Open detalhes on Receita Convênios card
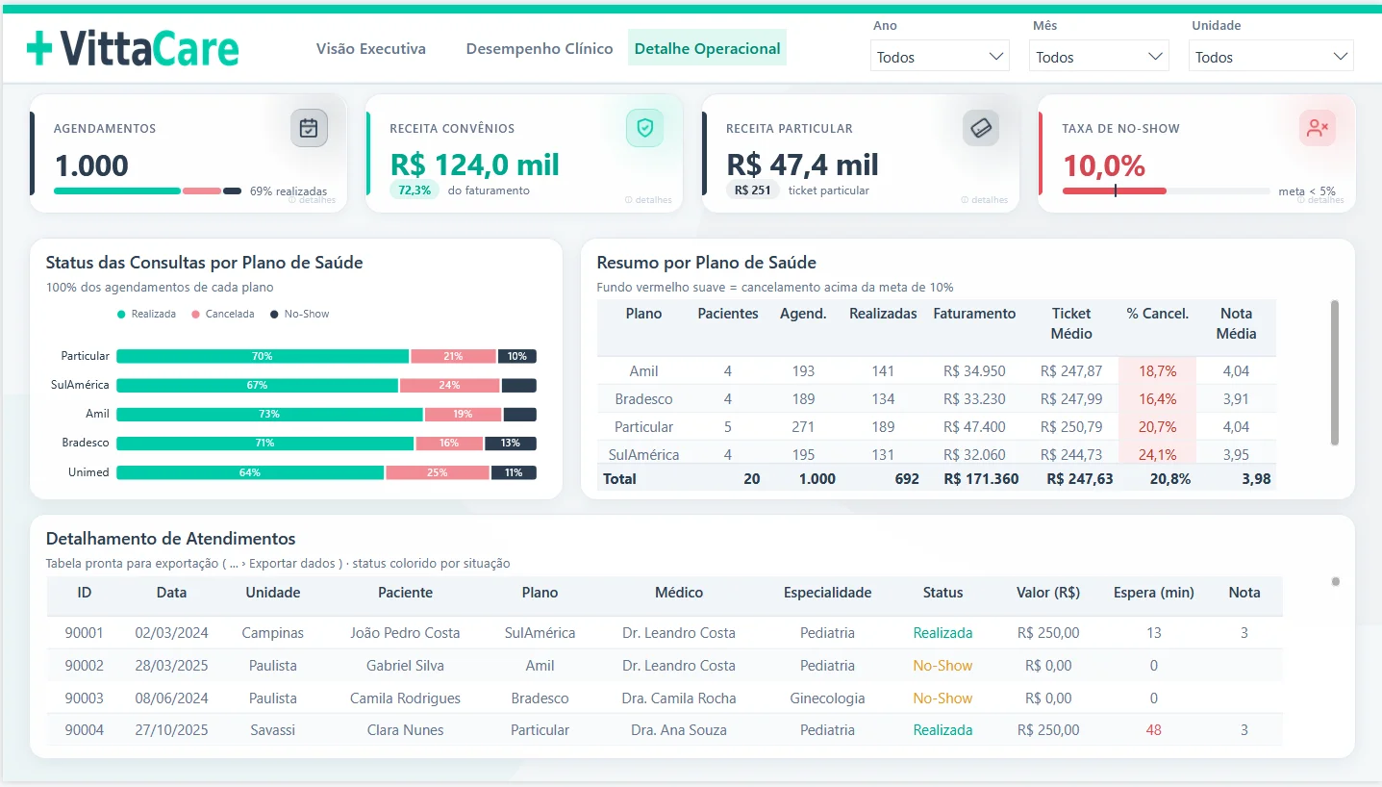The image size is (1382, 787). (648, 200)
